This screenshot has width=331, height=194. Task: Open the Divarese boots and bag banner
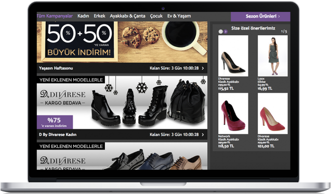coord(122,102)
